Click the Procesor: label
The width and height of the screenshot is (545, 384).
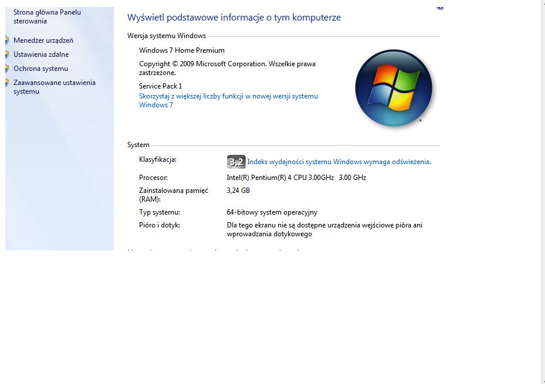pos(153,178)
